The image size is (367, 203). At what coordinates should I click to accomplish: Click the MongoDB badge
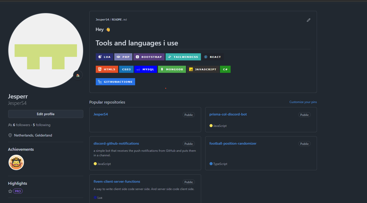pyautogui.click(x=172, y=69)
